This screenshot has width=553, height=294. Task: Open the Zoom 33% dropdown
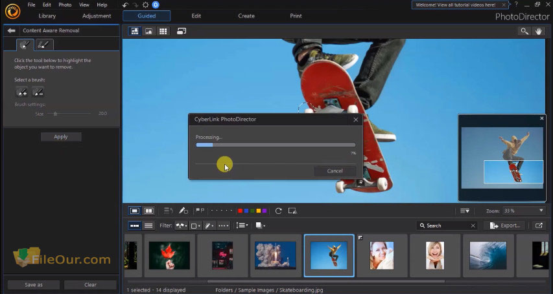coord(523,211)
